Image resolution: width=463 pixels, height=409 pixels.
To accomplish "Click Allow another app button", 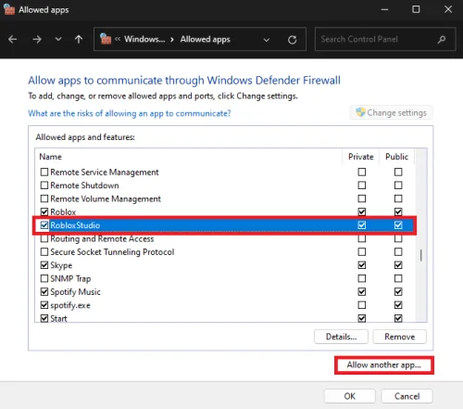I will (x=384, y=365).
